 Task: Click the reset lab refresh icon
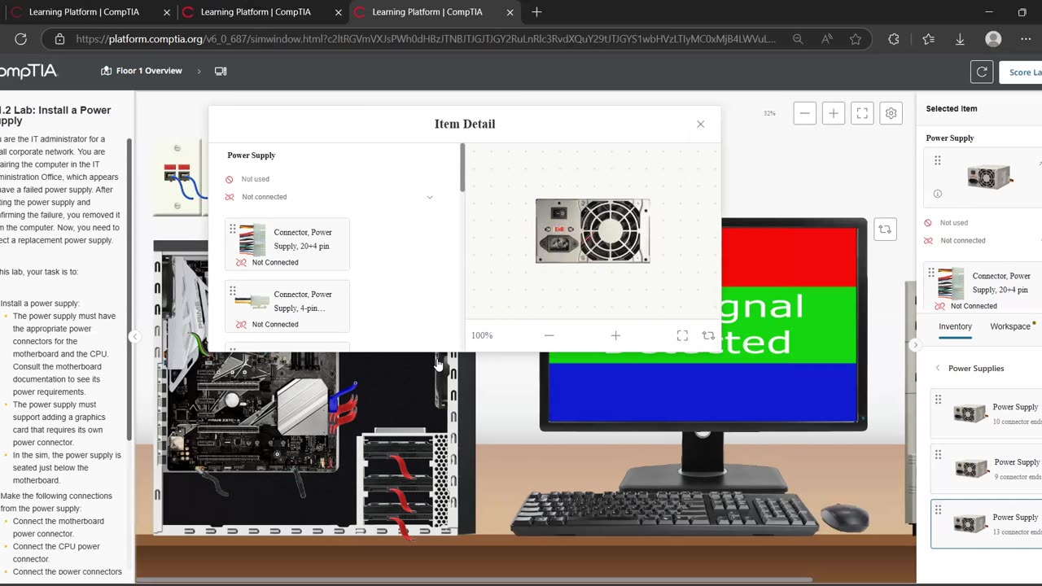click(982, 72)
